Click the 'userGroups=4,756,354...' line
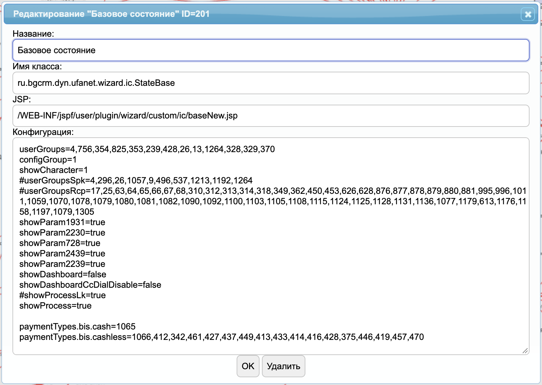Image resolution: width=542 pixels, height=385 pixels. [147, 149]
